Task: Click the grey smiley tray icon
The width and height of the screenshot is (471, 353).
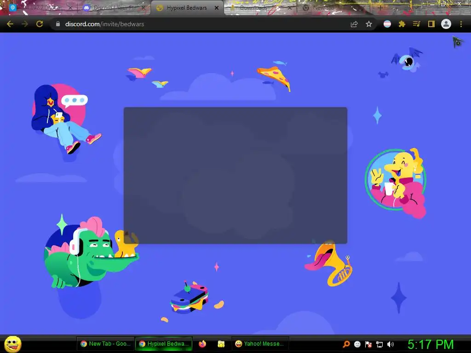Action: click(357, 344)
